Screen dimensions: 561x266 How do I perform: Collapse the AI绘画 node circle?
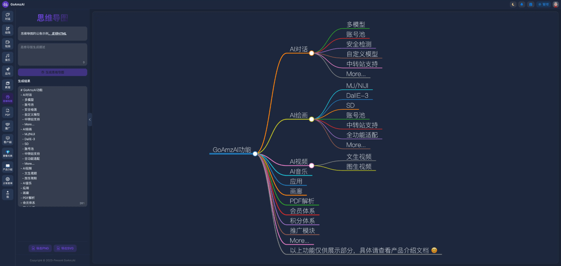point(311,119)
